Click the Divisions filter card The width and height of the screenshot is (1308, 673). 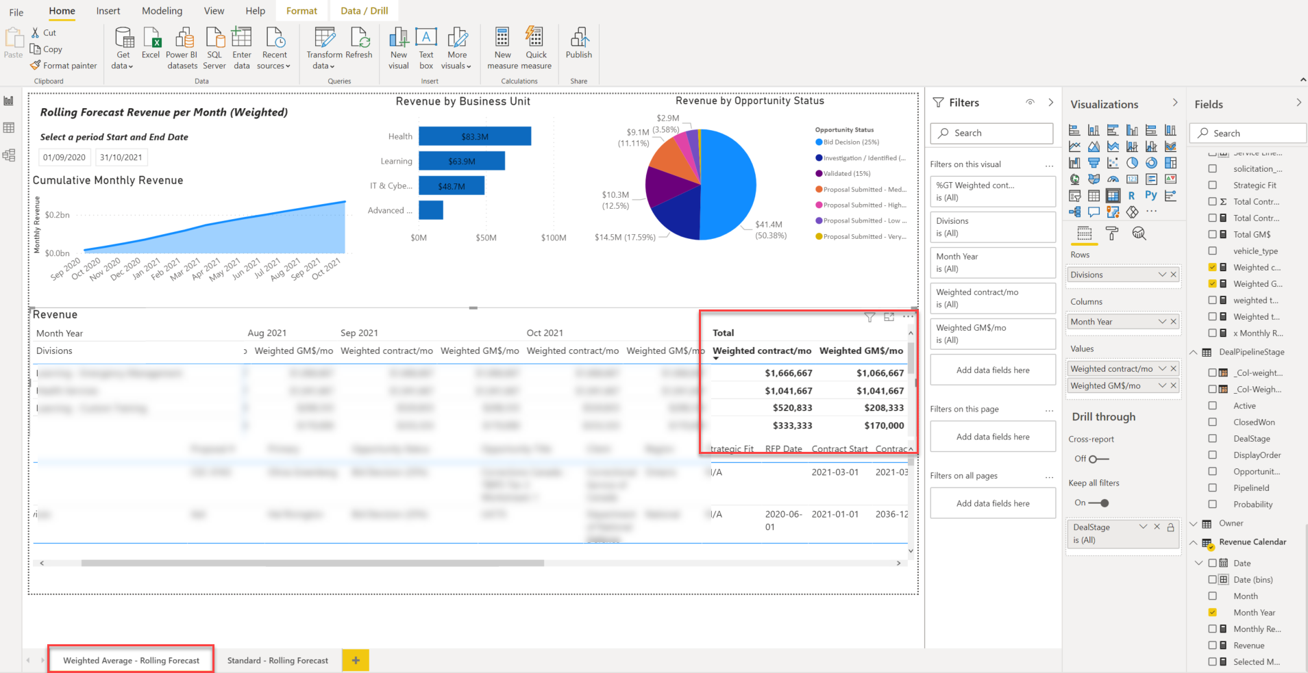[x=993, y=227]
